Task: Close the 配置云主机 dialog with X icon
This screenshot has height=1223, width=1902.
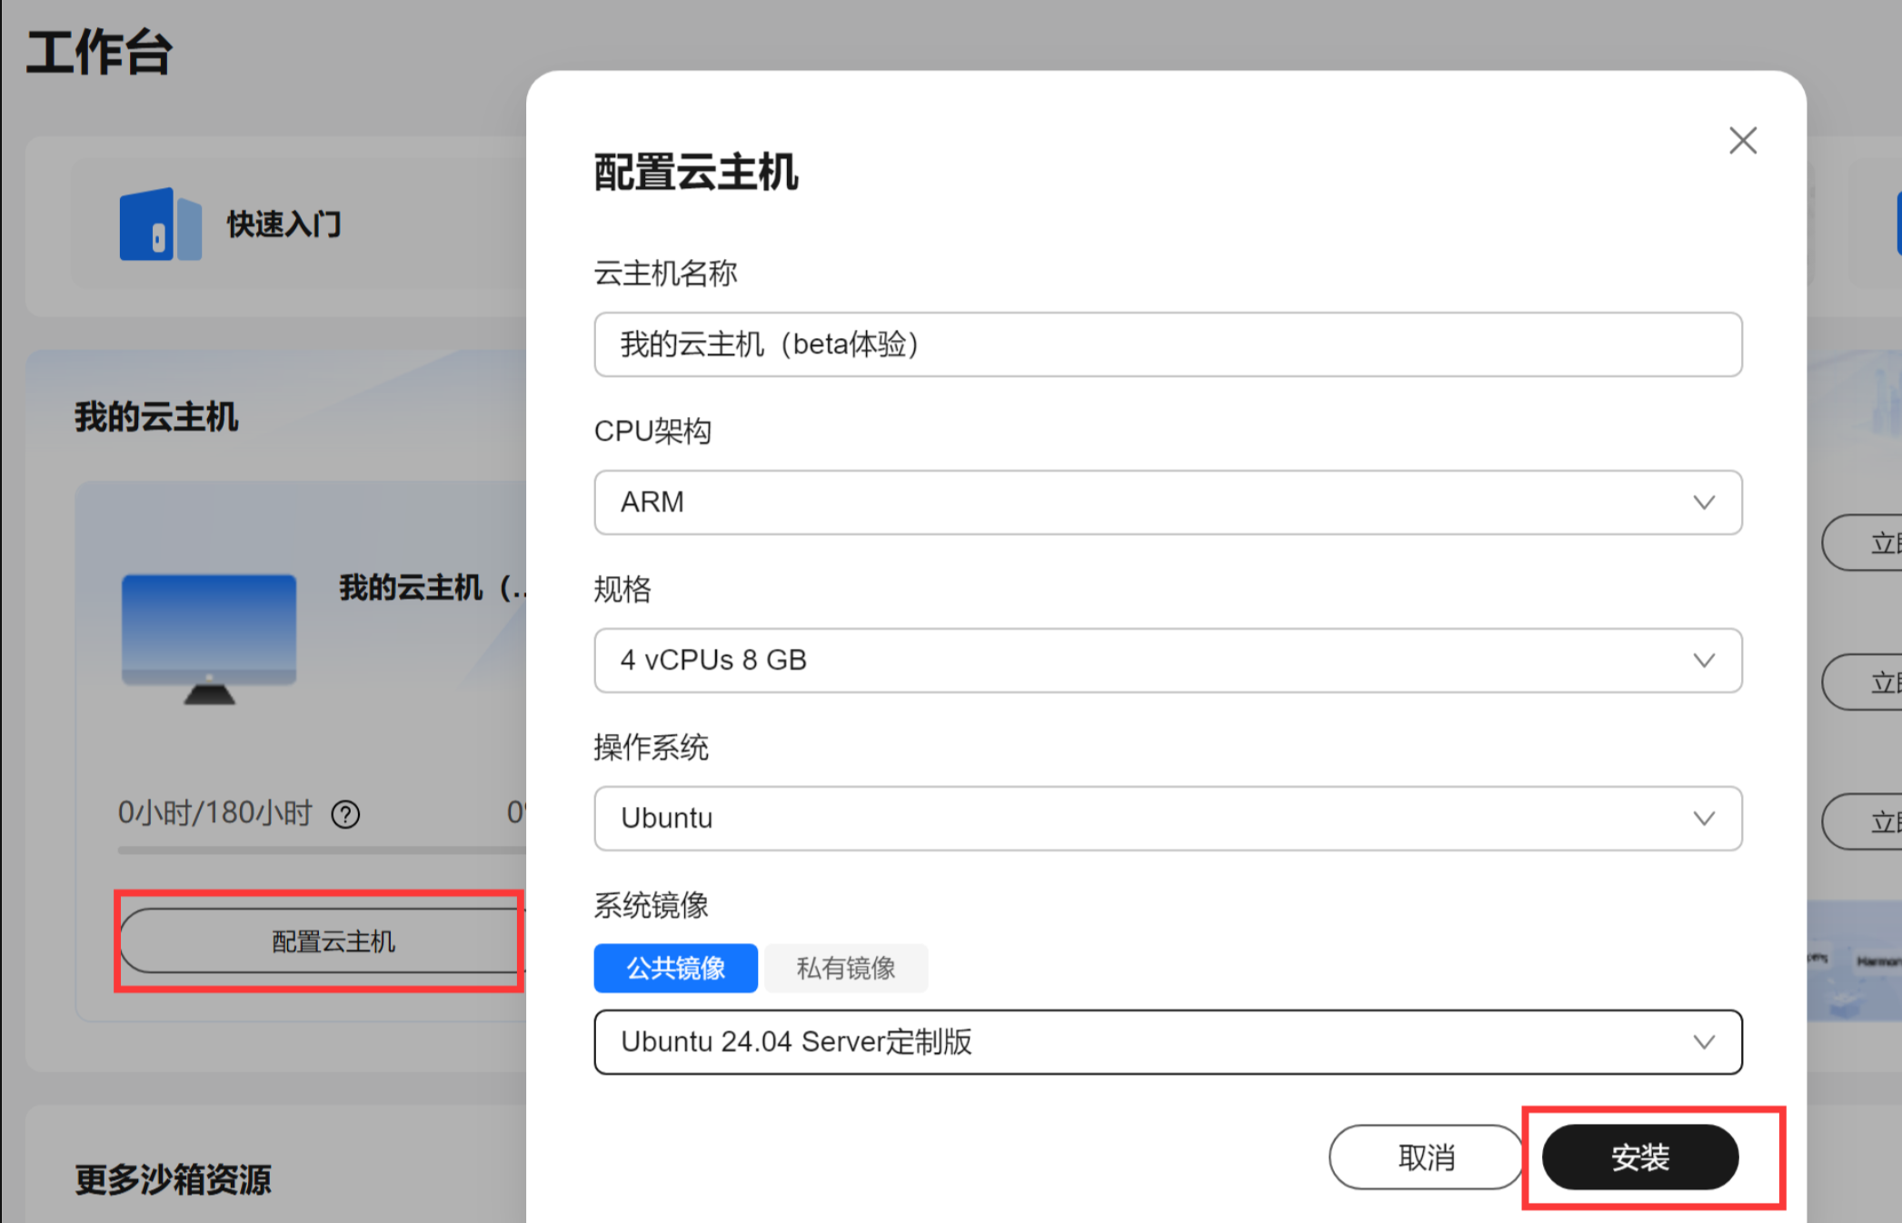Action: [x=1742, y=141]
